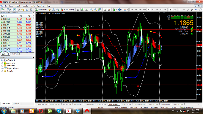The image size is (203, 114).
Task: Open the USDCHF,H1 chart tab
Action: click(55, 104)
